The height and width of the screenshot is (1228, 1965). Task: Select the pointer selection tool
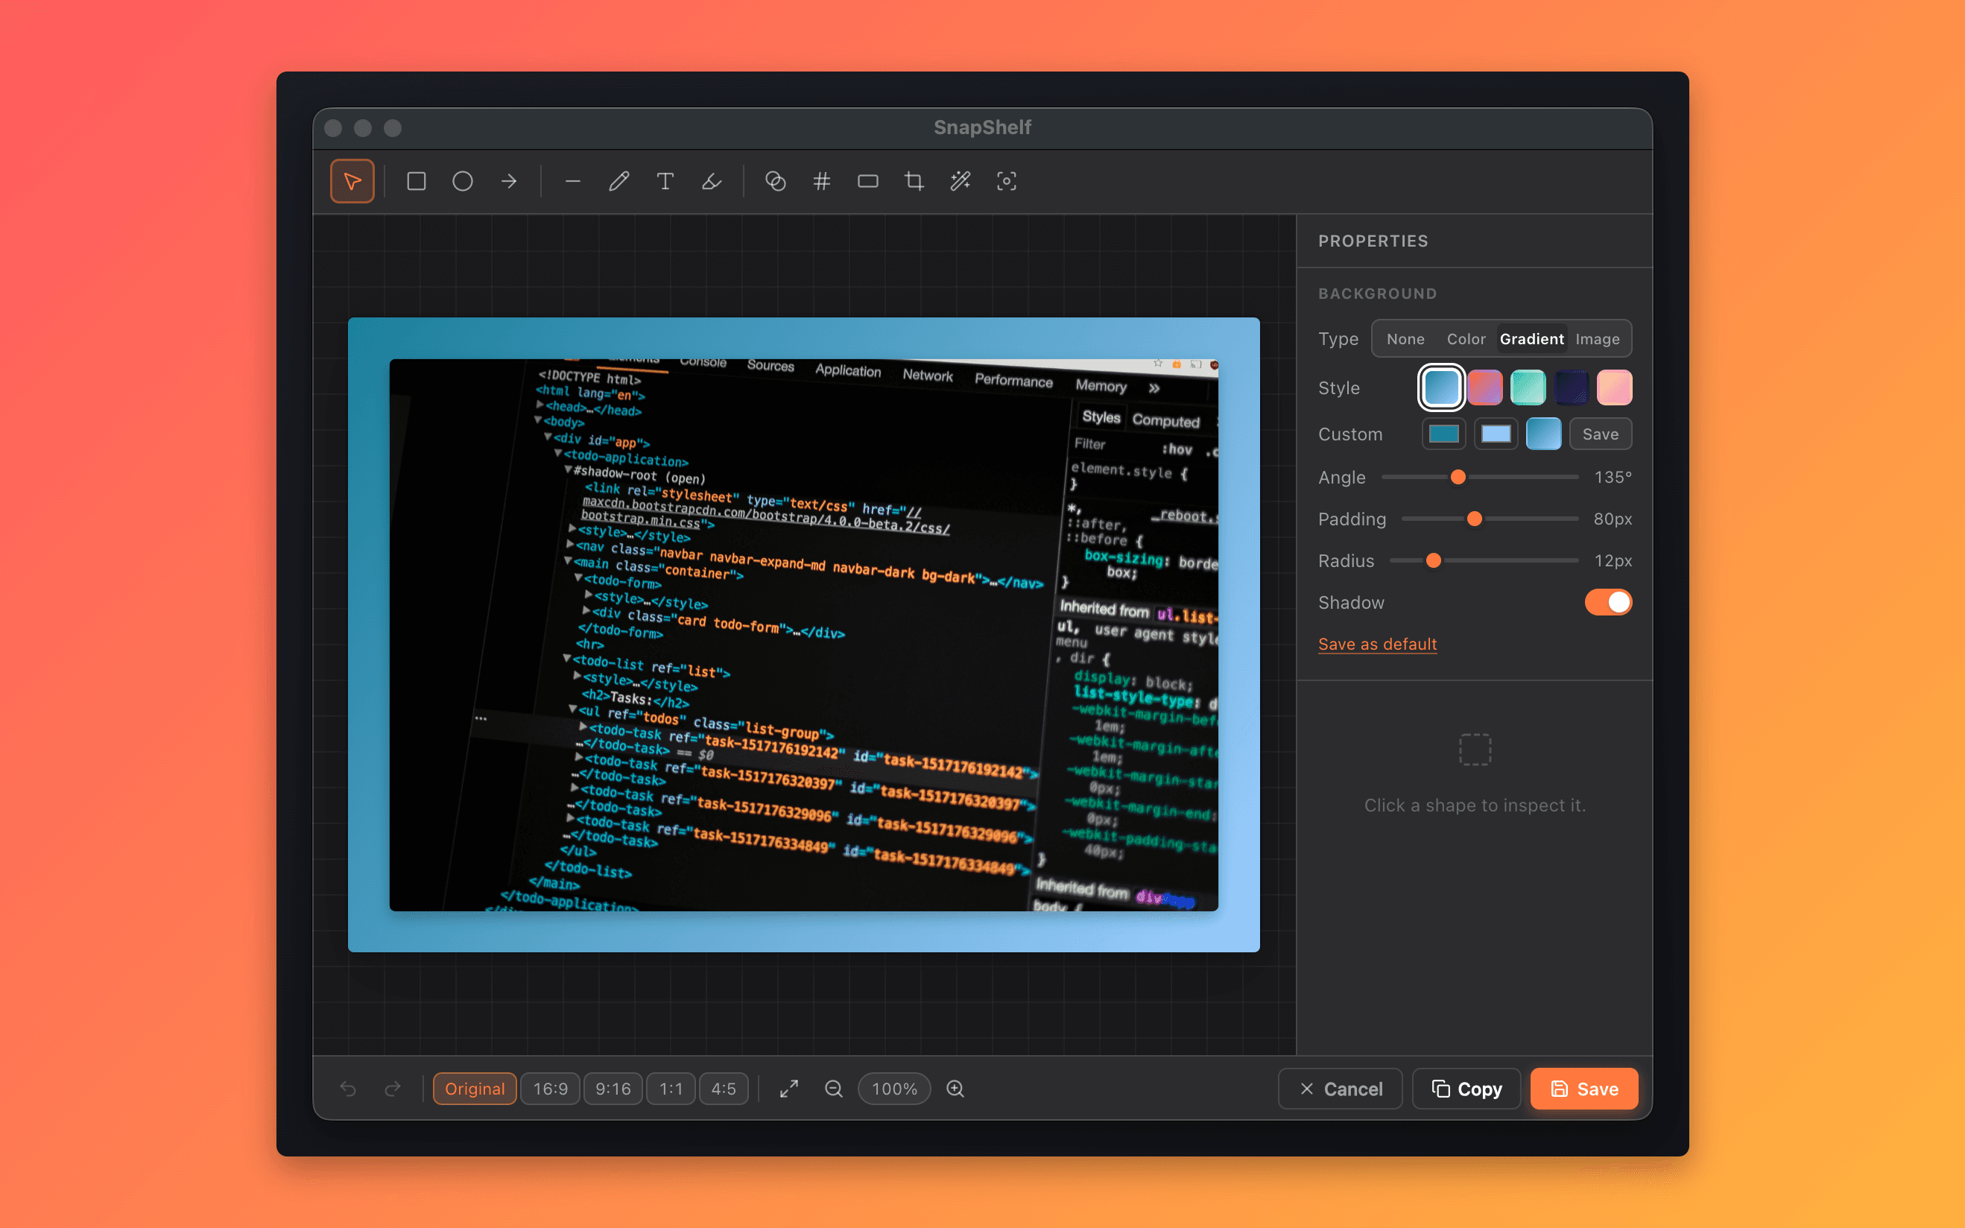point(352,181)
